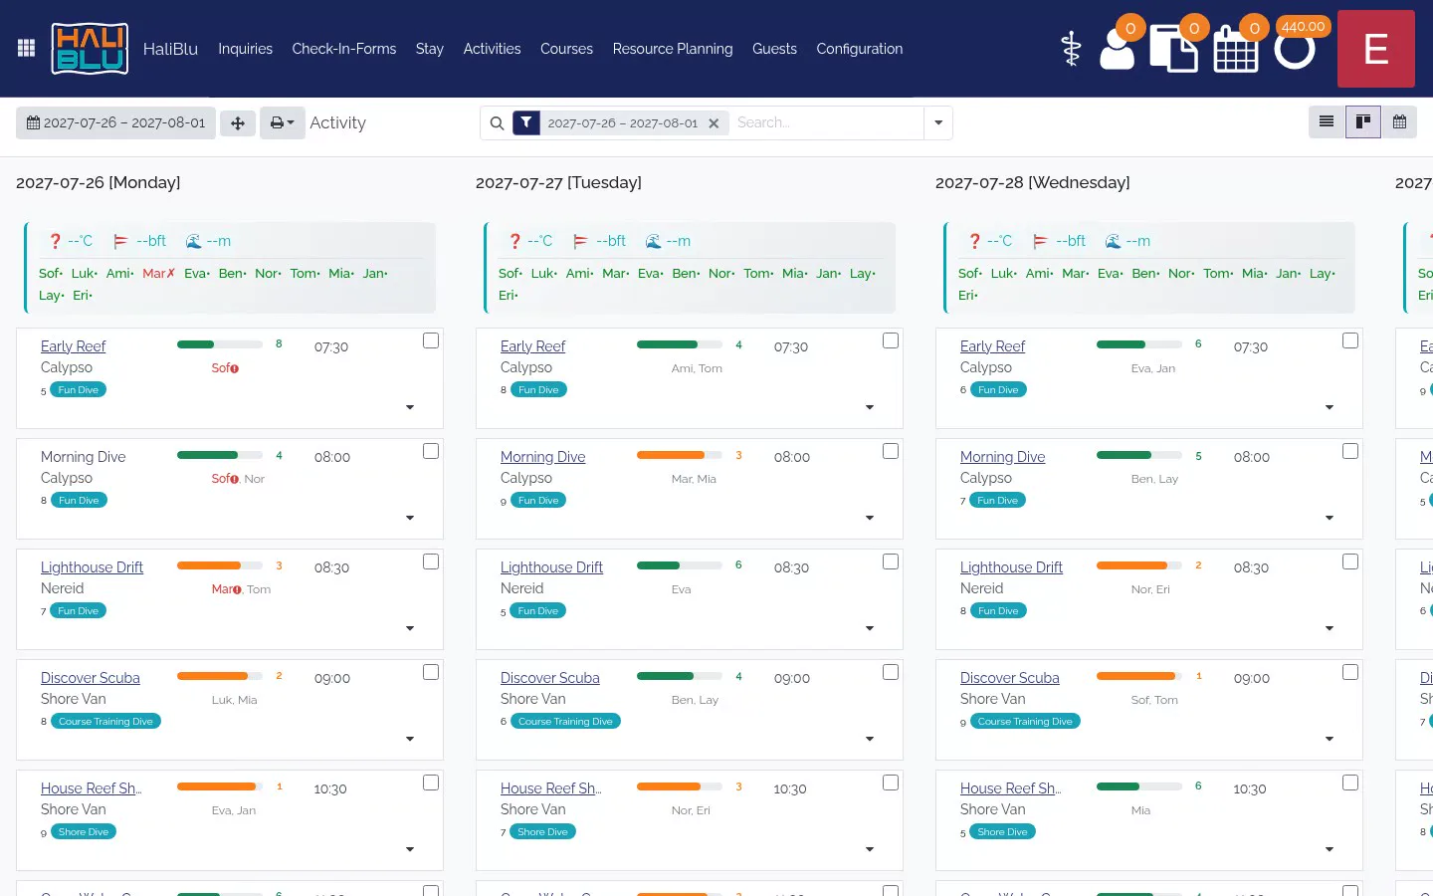Open the apps grid menu

[27, 48]
